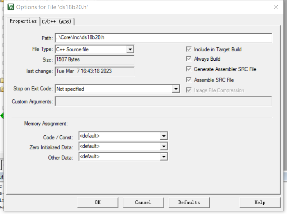Disable the Include in Target Build checkbox

pyautogui.click(x=189, y=50)
